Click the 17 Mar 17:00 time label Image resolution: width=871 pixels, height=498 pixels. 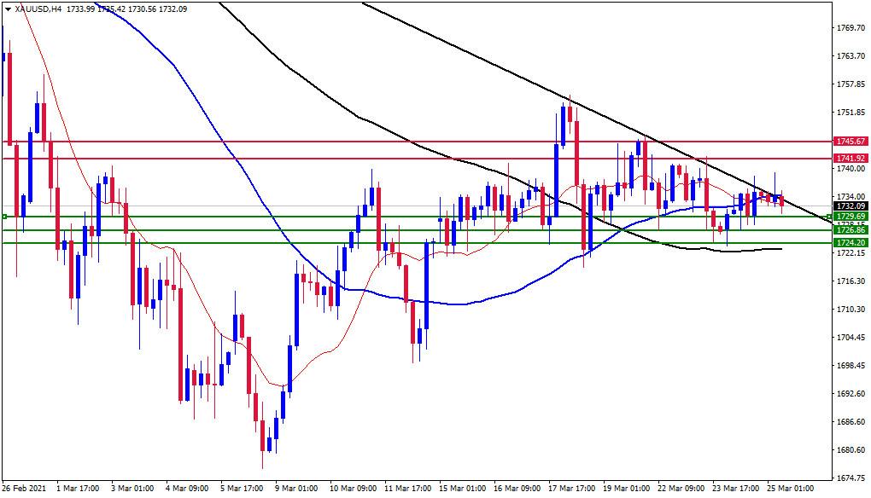click(571, 489)
